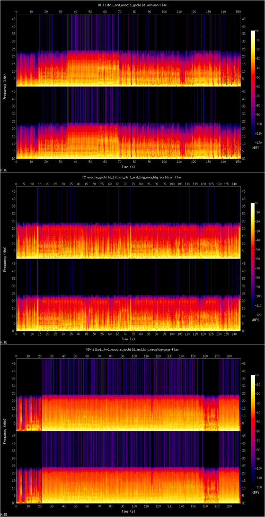Click the Time (s) label under worldcup
Screen dimensions: 265x517
coord(128,339)
